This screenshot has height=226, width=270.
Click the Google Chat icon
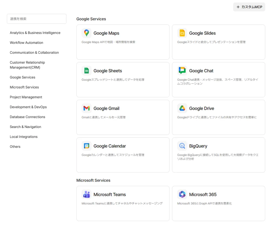click(182, 70)
